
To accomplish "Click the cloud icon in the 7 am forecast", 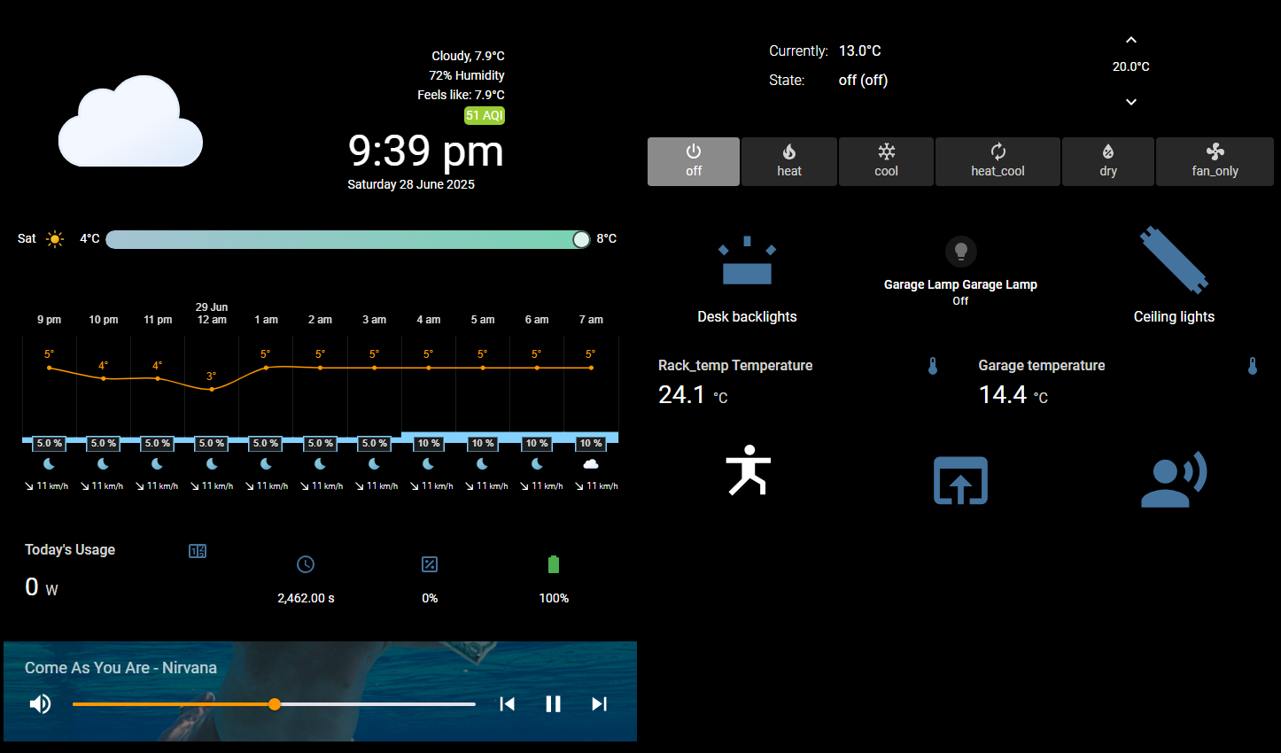I will pyautogui.click(x=591, y=464).
